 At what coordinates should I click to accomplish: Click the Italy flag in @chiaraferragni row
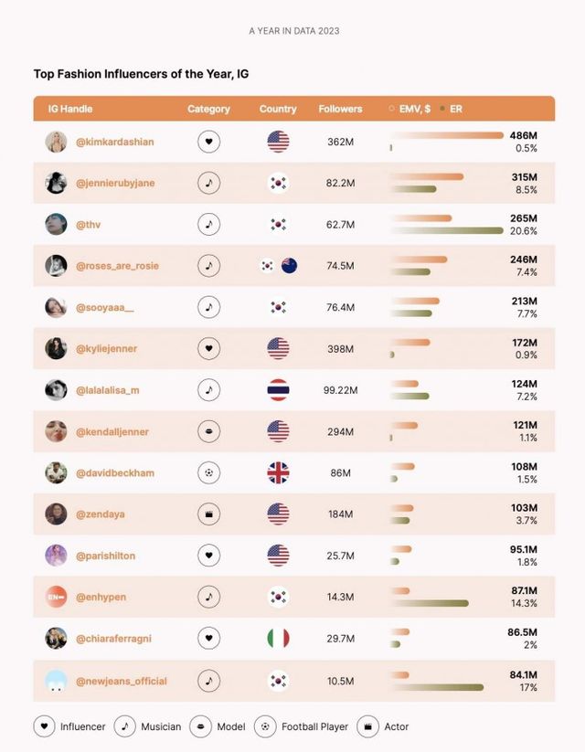(x=278, y=638)
